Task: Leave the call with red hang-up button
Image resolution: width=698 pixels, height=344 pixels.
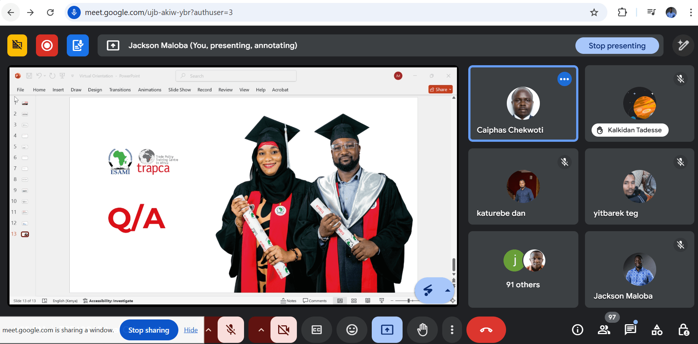Action: pos(486,330)
